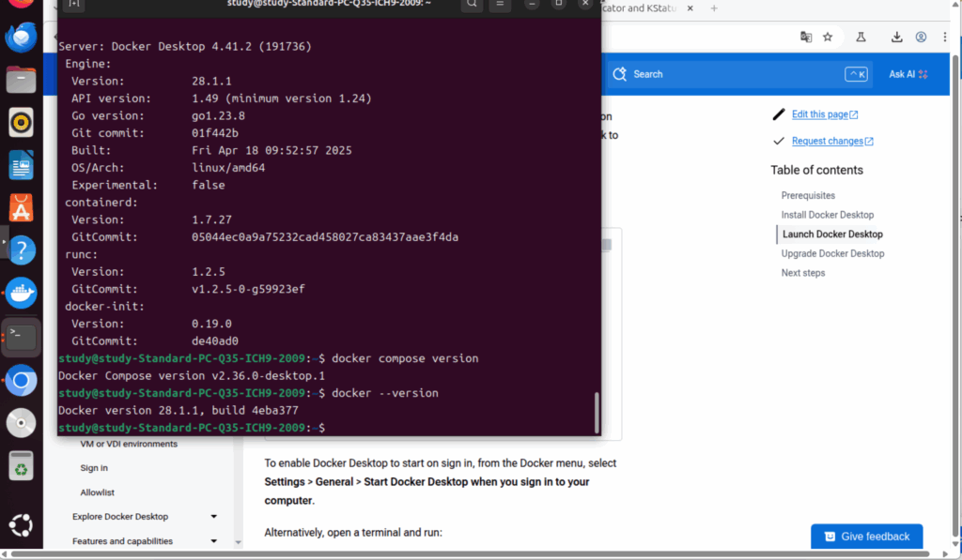Open Ubuntu App Center in the dock
This screenshot has height=560, width=962.
[21, 207]
